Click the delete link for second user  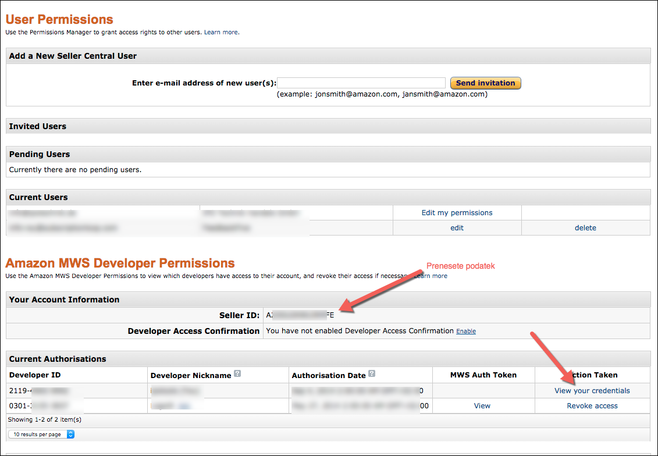tap(585, 228)
